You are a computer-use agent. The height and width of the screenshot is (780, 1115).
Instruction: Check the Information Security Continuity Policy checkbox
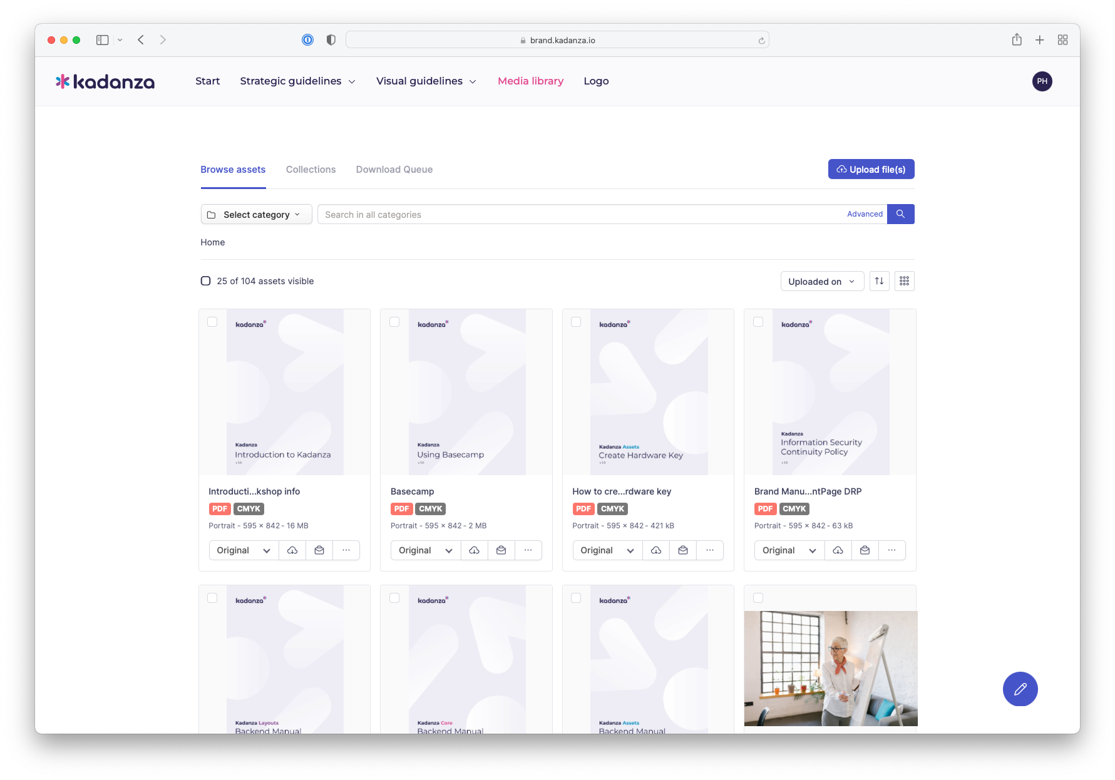(758, 322)
